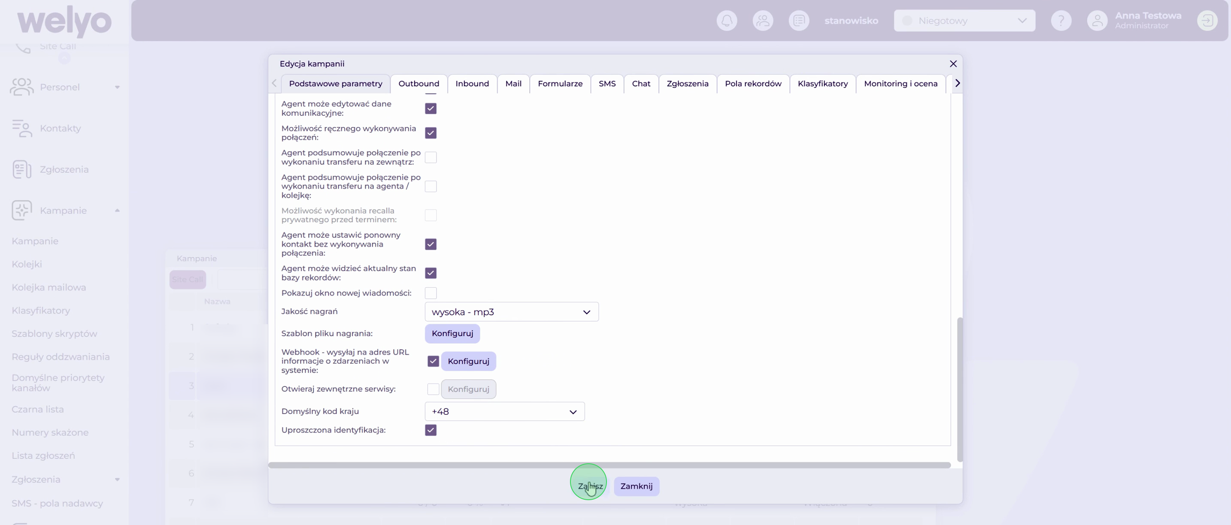Open 'Kolejka mailowa' in the sidebar

coord(49,287)
